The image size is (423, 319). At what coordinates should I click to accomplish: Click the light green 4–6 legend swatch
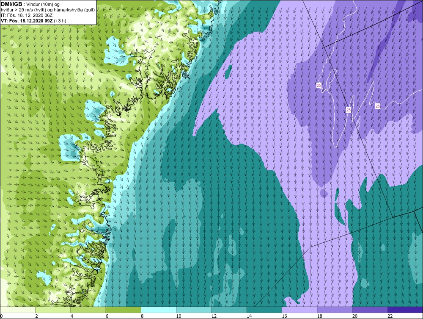[88, 310]
